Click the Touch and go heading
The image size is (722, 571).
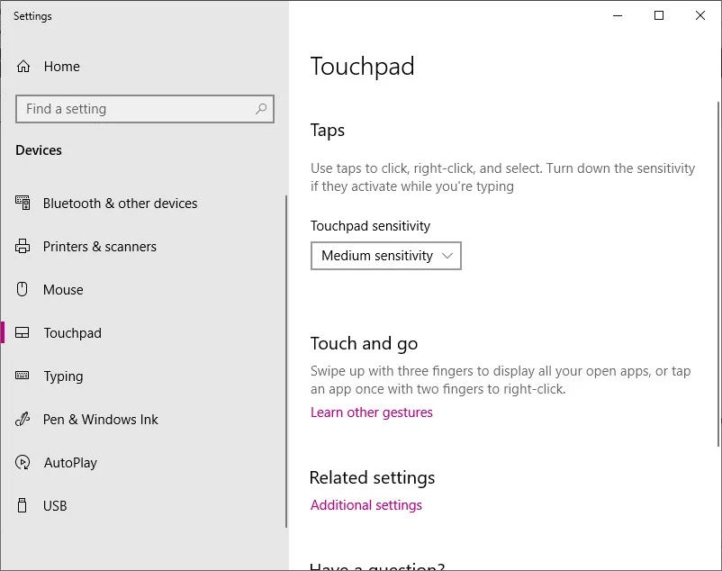pos(364,343)
